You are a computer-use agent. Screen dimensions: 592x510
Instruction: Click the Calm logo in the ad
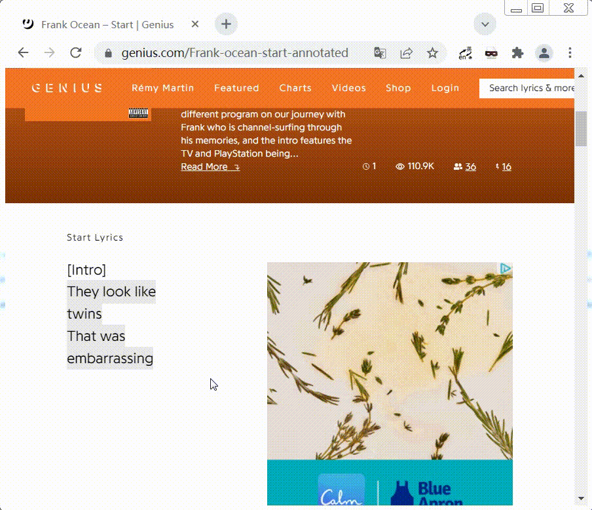(x=342, y=490)
